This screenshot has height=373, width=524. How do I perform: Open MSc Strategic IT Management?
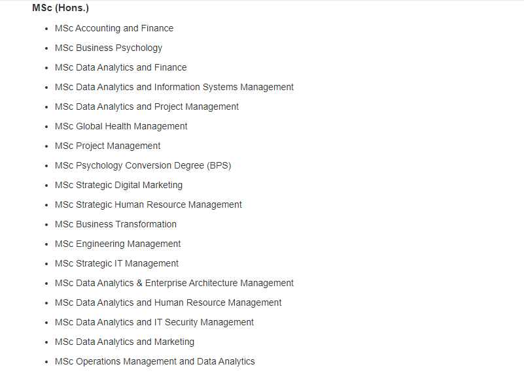tap(116, 263)
